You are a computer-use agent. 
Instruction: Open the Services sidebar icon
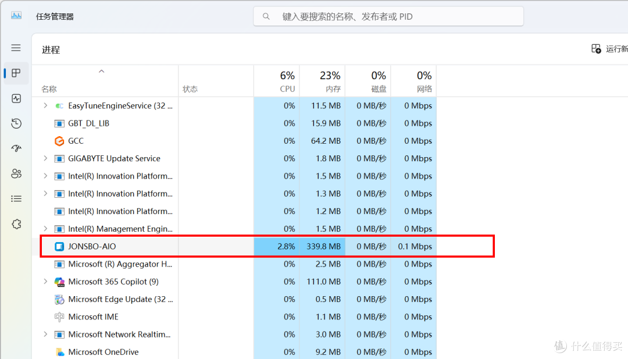coord(16,224)
